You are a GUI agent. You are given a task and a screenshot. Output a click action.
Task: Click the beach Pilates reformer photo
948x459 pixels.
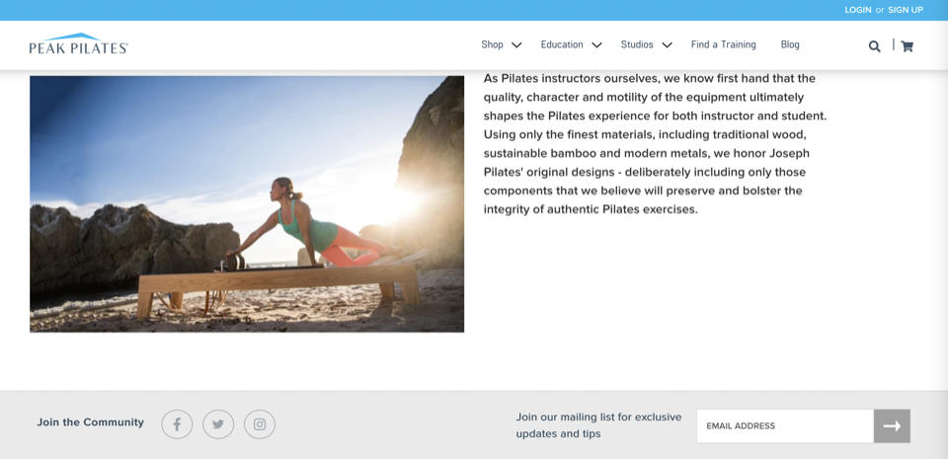247,203
